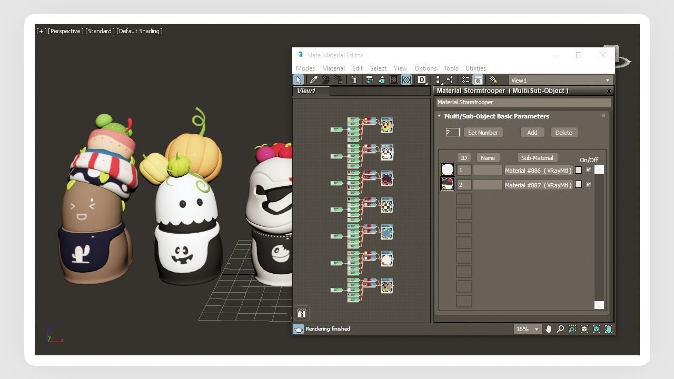Open the Modes menu
Viewport: 674px width, 379px height.
[x=305, y=68]
